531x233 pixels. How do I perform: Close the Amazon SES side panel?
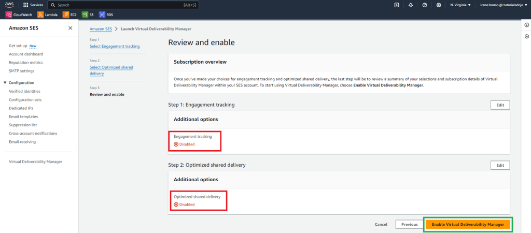click(70, 28)
